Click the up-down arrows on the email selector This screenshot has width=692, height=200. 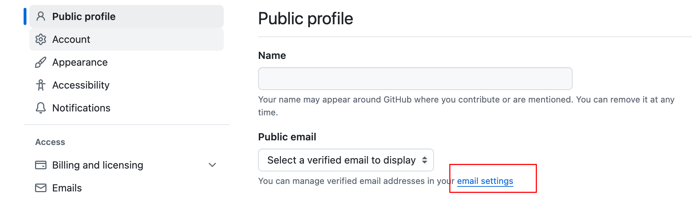(x=425, y=160)
